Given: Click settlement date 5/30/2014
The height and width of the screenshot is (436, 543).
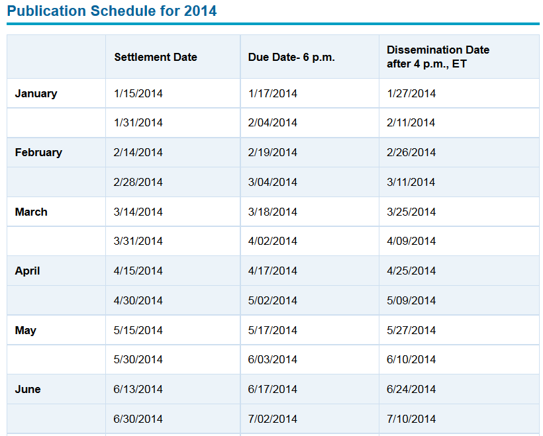Looking at the screenshot, I should coord(138,359).
